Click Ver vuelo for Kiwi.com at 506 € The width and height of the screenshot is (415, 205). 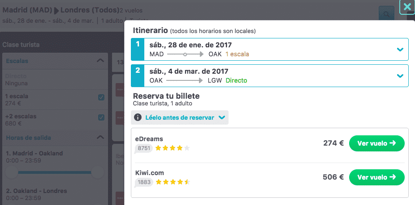click(x=377, y=177)
